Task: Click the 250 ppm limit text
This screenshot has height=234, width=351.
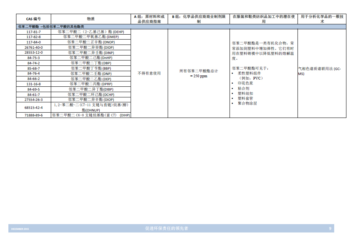Action: coord(198,76)
